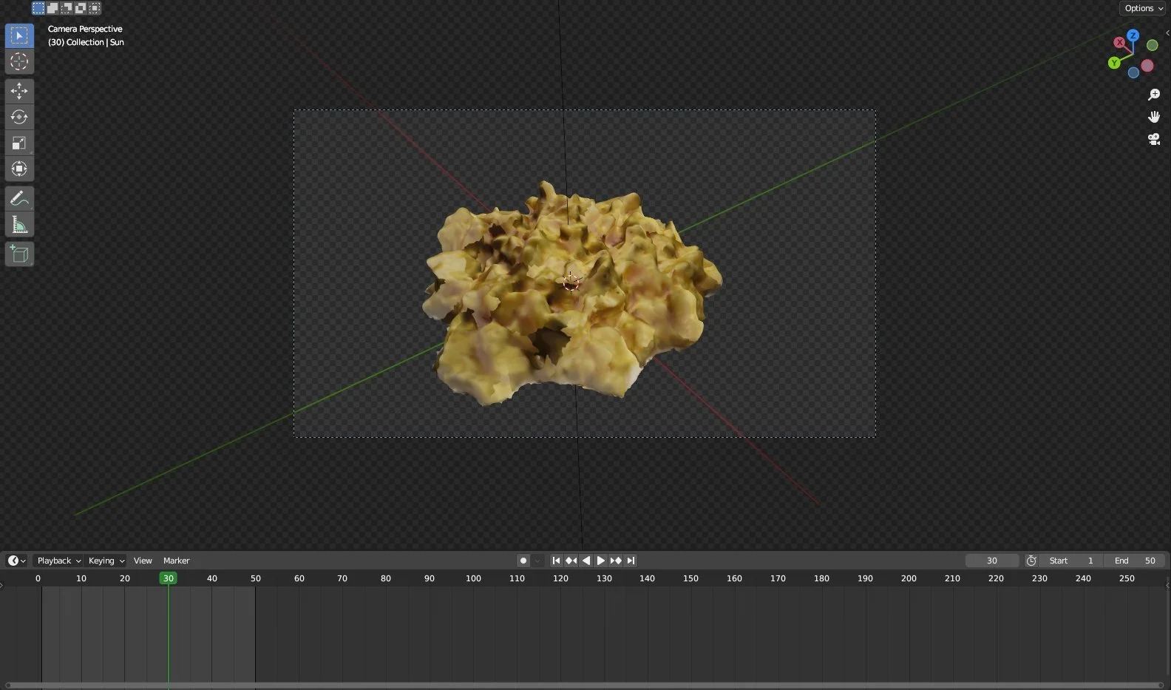Toggle auto keying record button
The height and width of the screenshot is (690, 1171).
pos(523,561)
